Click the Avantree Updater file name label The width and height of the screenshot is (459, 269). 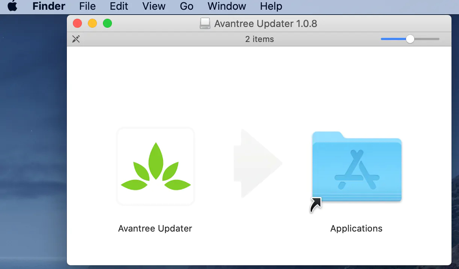[155, 229]
